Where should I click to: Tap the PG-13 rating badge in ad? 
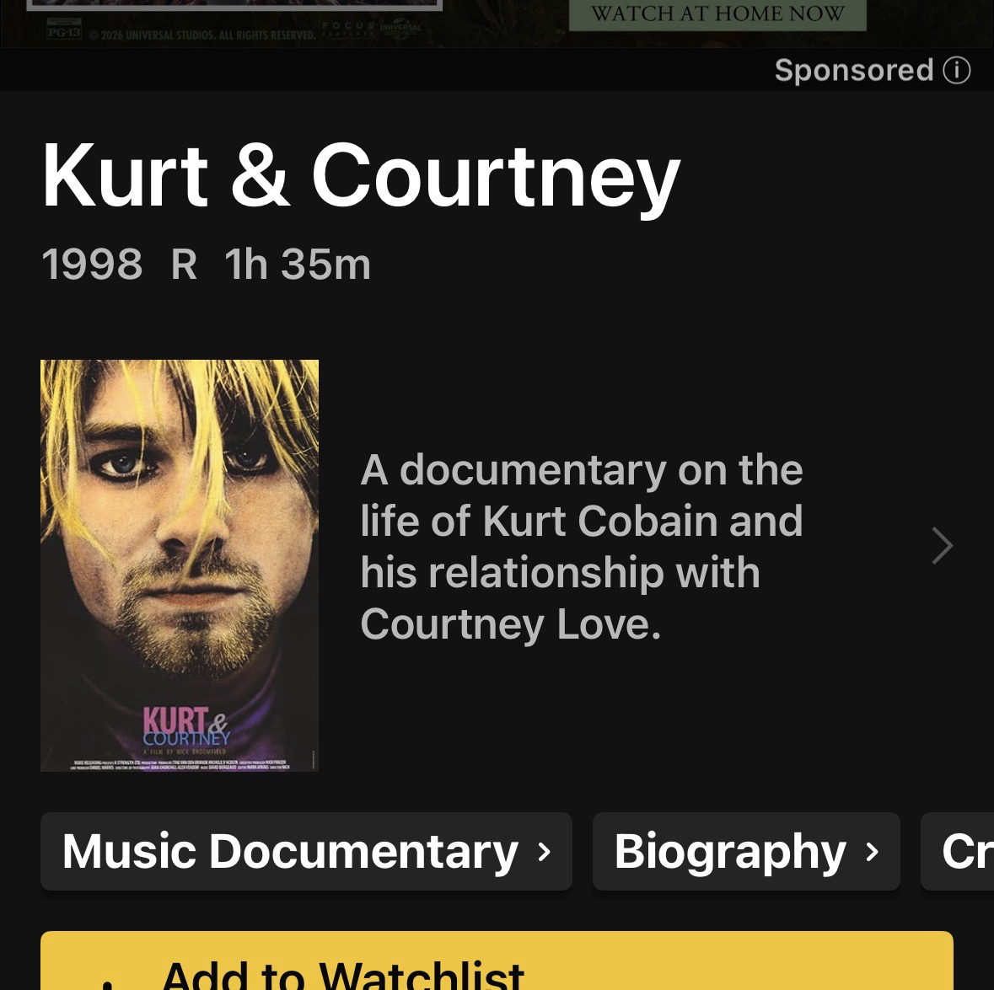64,29
